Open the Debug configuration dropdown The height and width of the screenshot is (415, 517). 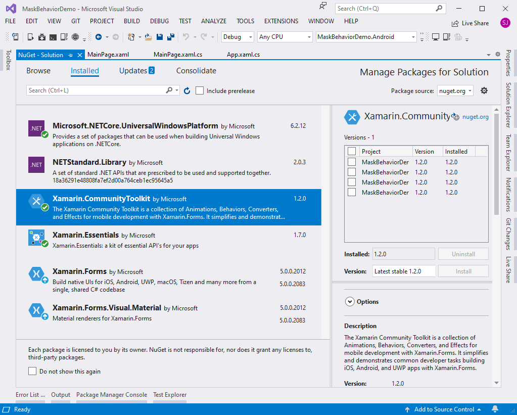click(x=238, y=37)
